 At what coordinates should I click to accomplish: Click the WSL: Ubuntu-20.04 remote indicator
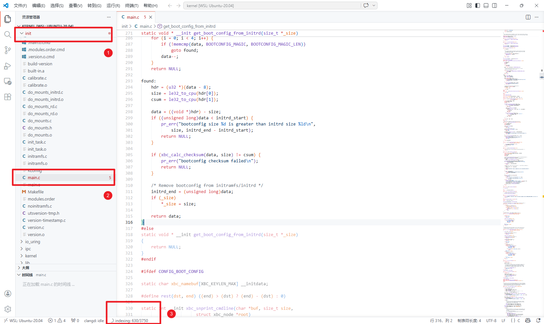(x=23, y=321)
